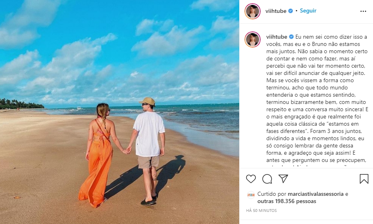The height and width of the screenshot is (224, 373).
Task: Click the verified badge beside caption username
Action: (x=291, y=37)
